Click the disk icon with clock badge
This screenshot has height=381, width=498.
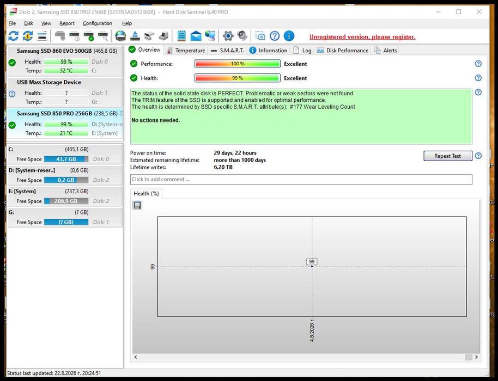tap(75, 36)
